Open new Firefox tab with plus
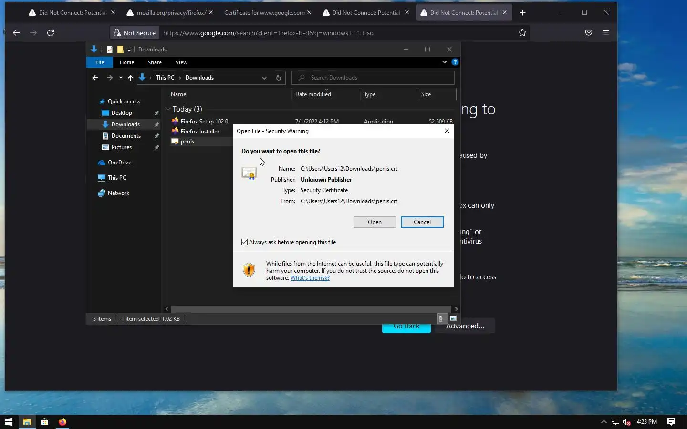Viewport: 687px width, 429px height. click(523, 13)
